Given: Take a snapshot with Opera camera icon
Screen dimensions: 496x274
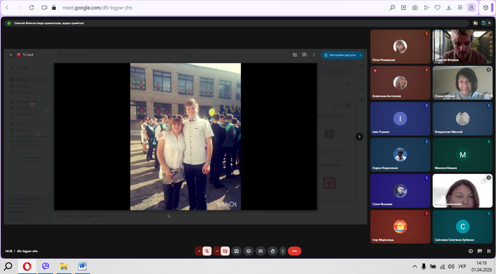Looking at the screenshot, I should click(415, 8).
